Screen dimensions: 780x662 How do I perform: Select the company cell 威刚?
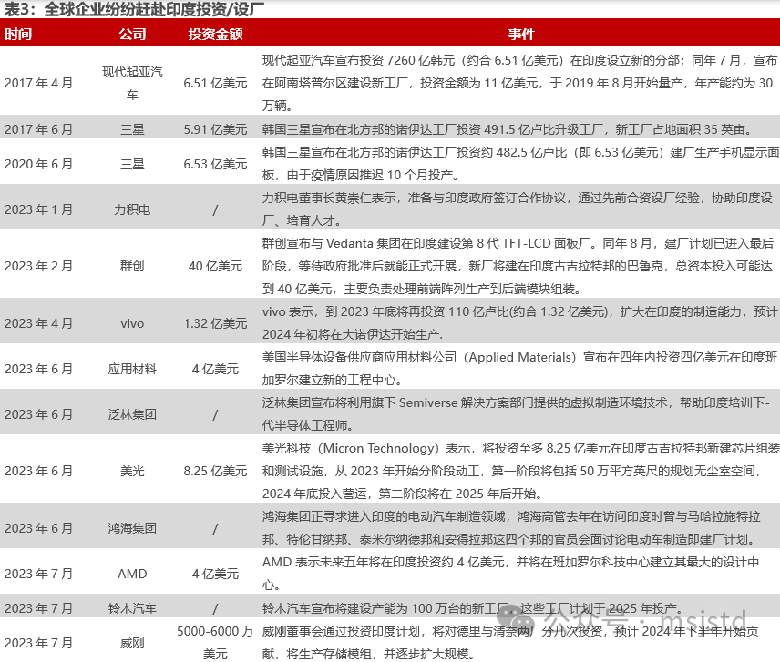coord(132,643)
